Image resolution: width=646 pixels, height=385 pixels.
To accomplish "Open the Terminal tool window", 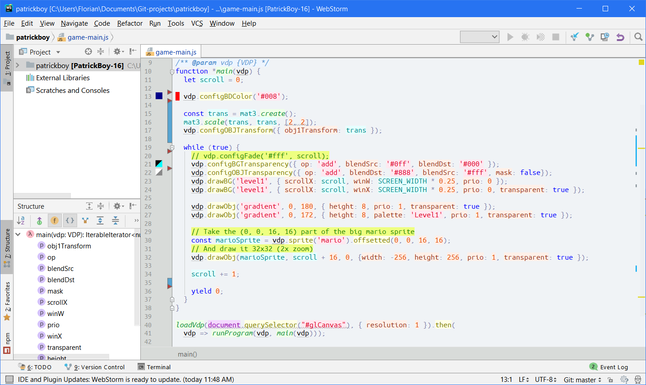I will tap(154, 367).
